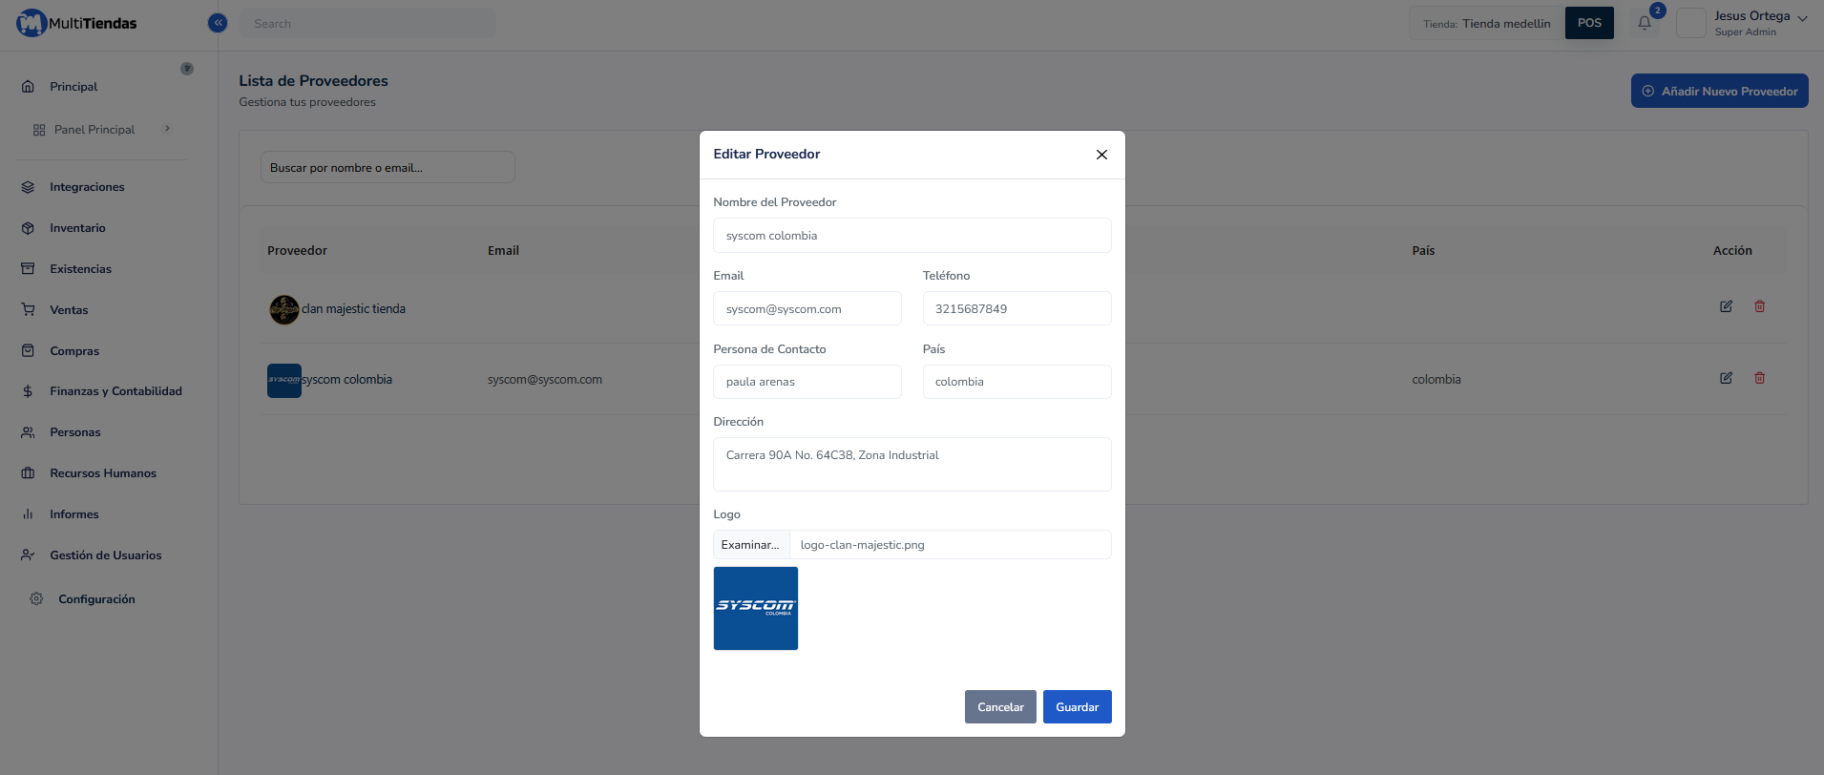Edit the Teléfono field
The width and height of the screenshot is (1824, 775).
(x=1017, y=309)
